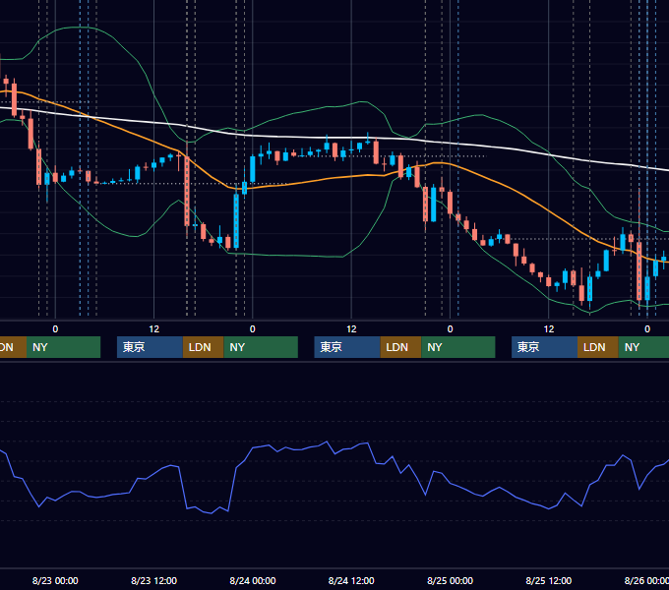Select the tall red candle after 8/23 12:00
Screen dimensions: 669x590
pyautogui.click(x=187, y=191)
